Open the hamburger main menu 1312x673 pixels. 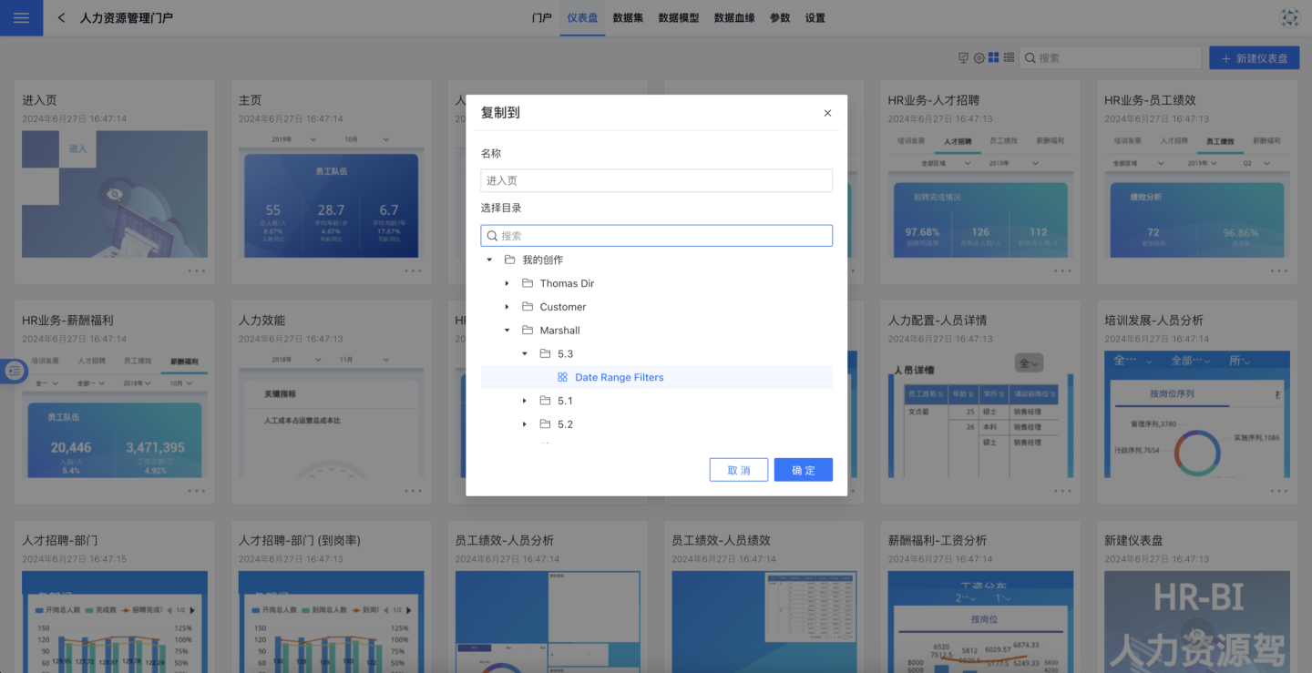(21, 18)
